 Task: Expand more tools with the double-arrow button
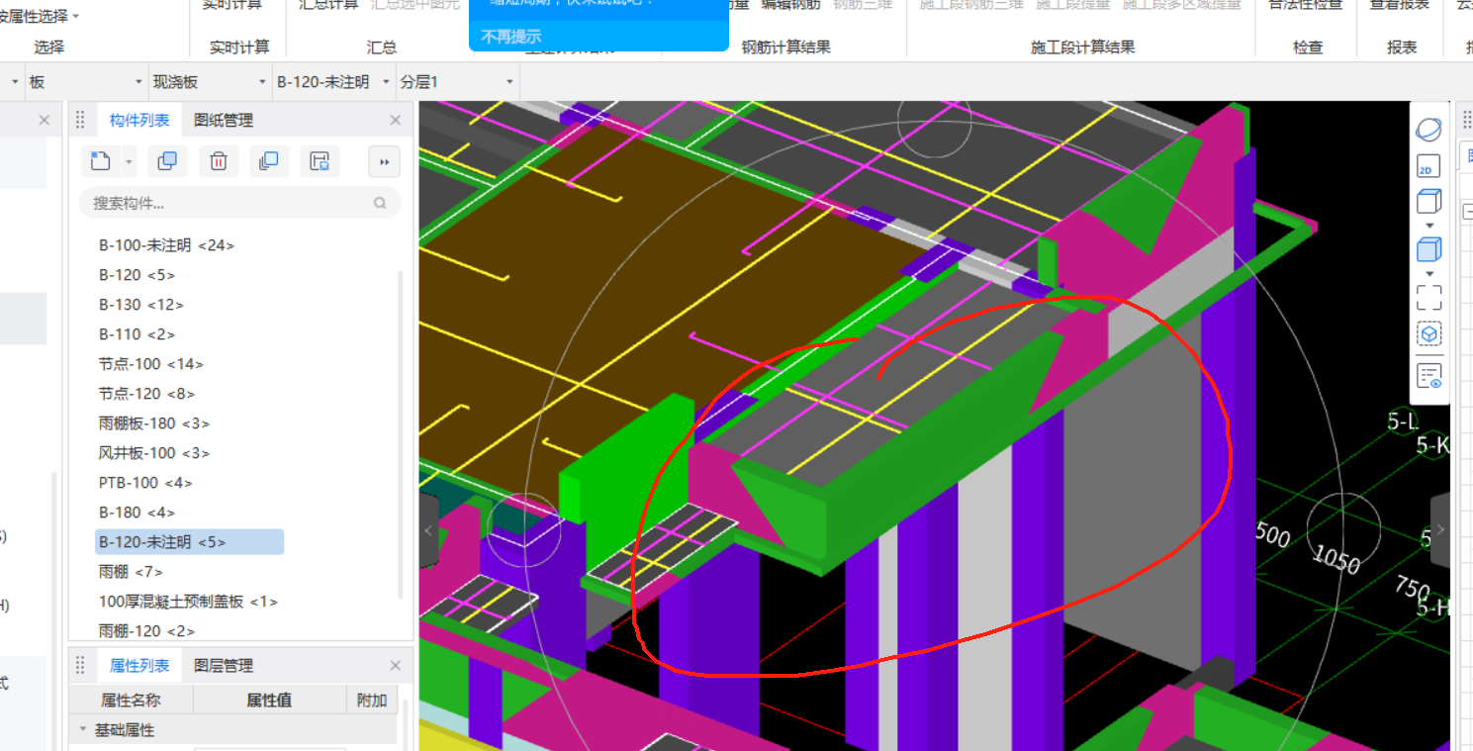384,161
